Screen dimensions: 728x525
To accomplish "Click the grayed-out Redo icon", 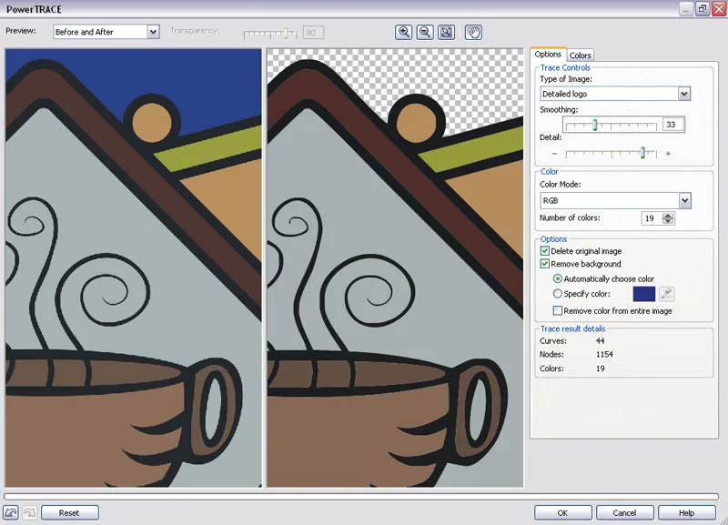I will coord(29,511).
